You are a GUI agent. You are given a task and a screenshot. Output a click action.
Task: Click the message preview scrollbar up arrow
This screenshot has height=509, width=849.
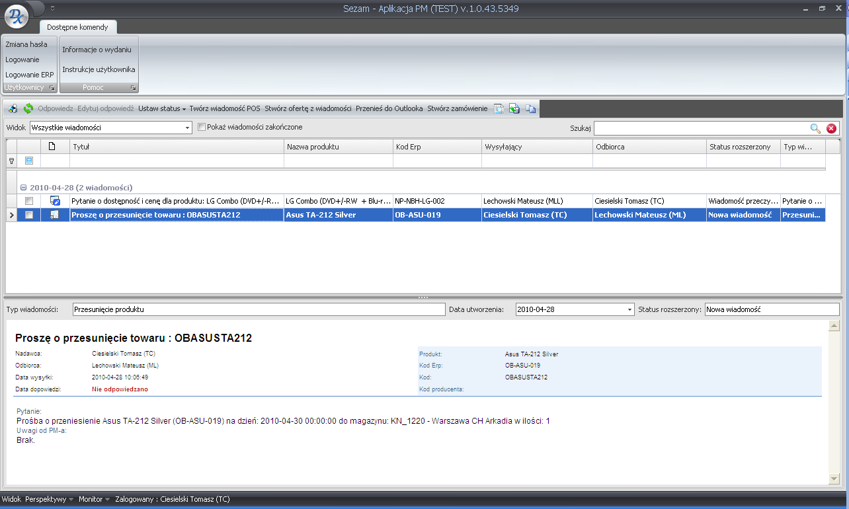pos(833,326)
